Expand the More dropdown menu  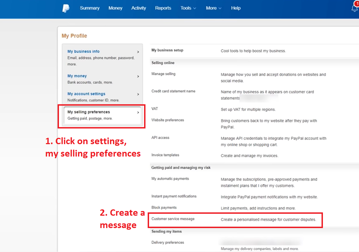[x=214, y=8]
